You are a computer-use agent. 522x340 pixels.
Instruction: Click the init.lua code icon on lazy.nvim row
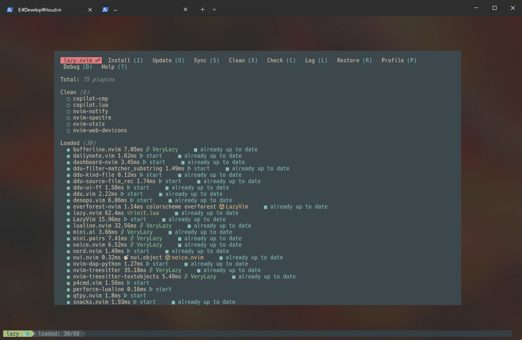coord(130,213)
